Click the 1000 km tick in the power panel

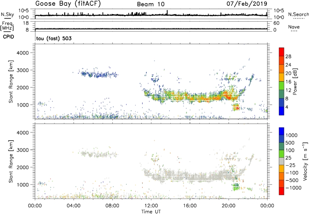[23, 105]
